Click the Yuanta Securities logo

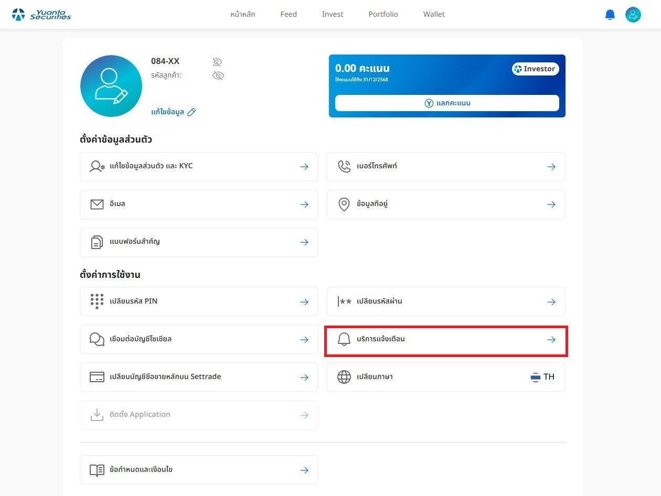41,15
